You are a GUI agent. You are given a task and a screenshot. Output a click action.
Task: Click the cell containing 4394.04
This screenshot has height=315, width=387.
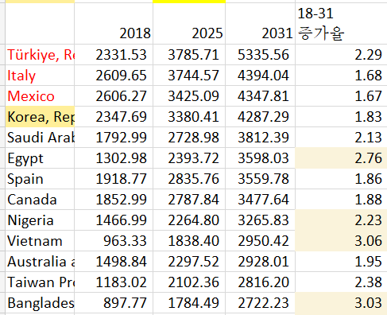pos(260,76)
